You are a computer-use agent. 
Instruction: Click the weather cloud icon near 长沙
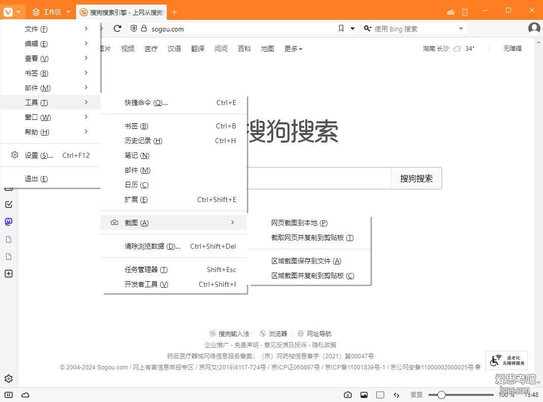(457, 49)
